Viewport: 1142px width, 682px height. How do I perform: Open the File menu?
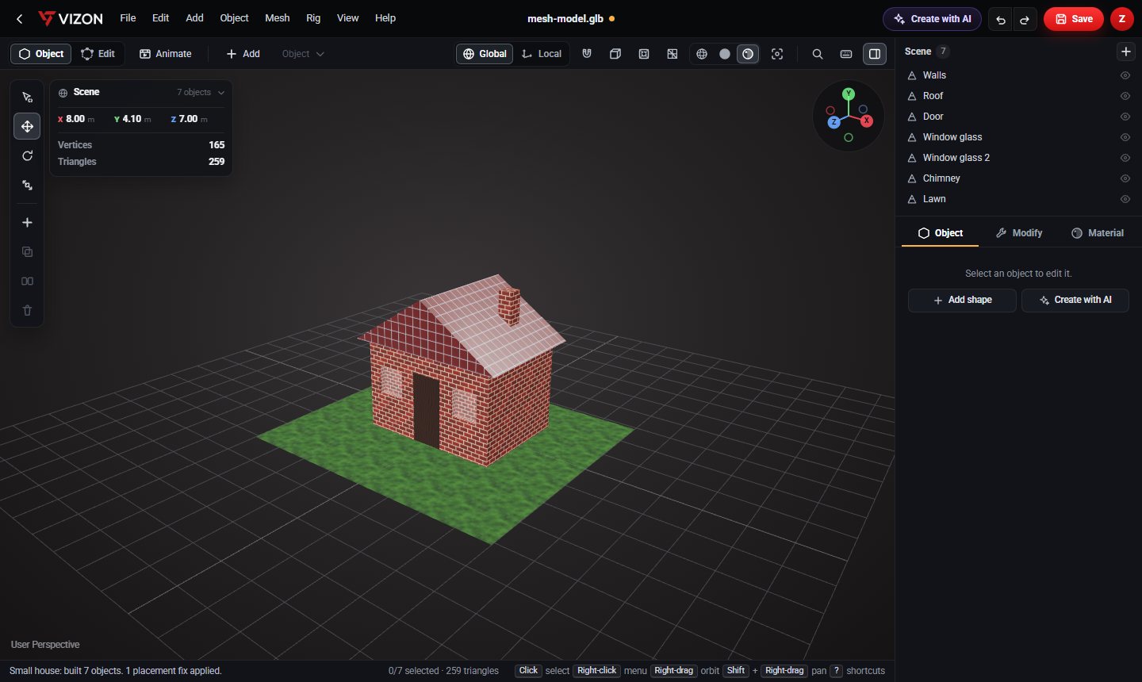(128, 18)
